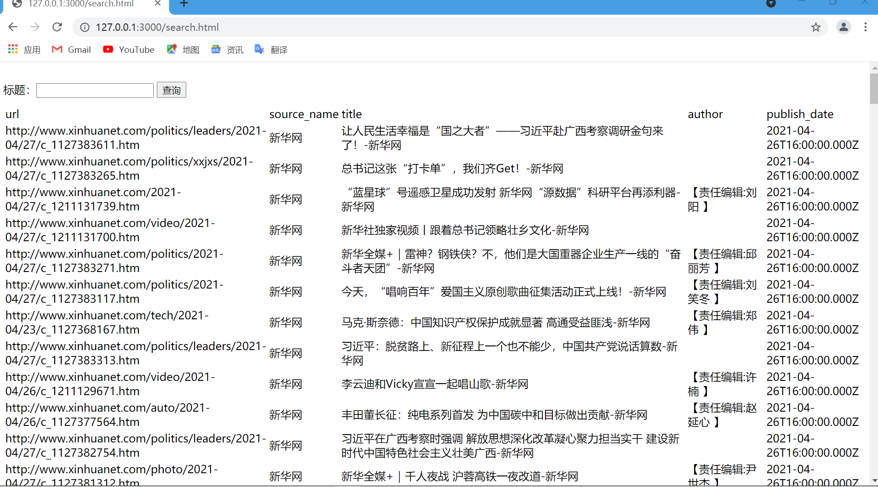This screenshot has height=487, width=878.
Task: Open the 应用 apps grid bookmark
Action: point(24,50)
